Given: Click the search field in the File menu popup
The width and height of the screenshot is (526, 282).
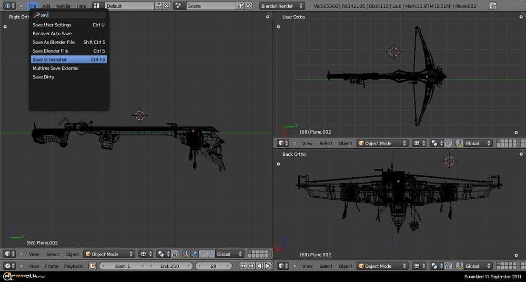Looking at the screenshot, I should pyautogui.click(x=68, y=15).
